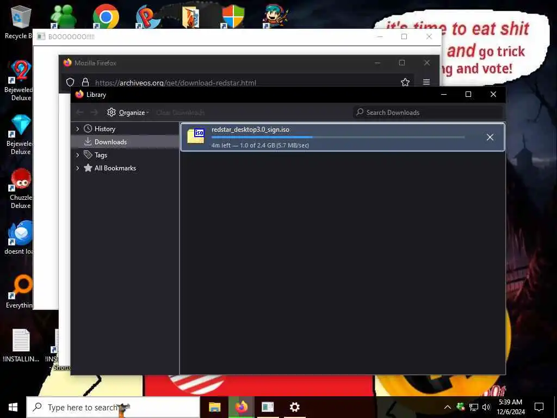Open the Organize menu in Library
This screenshot has height=418, width=557.
(x=128, y=112)
